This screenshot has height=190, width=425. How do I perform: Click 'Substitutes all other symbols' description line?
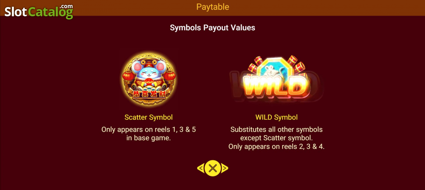pos(277,129)
